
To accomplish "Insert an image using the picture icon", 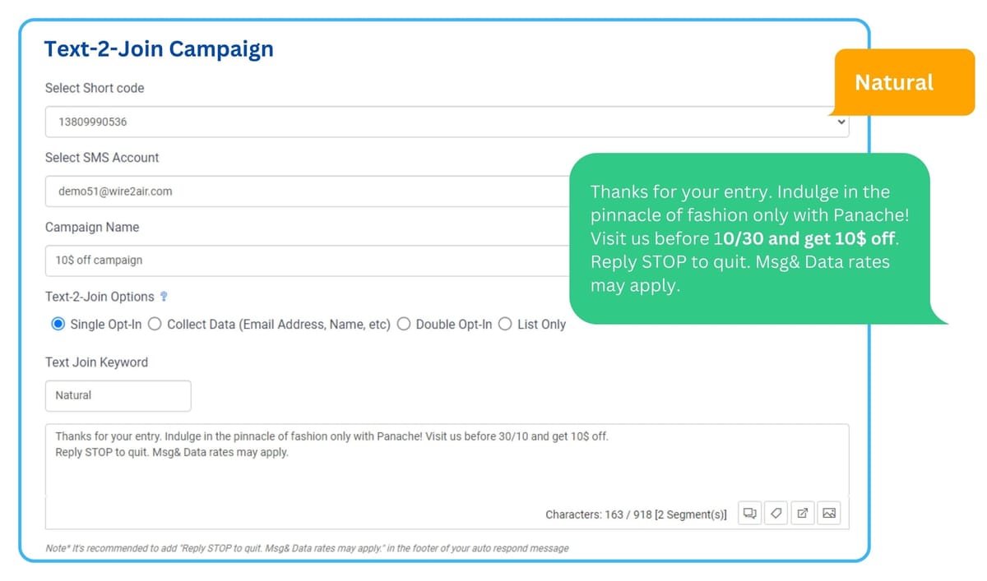I will (x=828, y=512).
